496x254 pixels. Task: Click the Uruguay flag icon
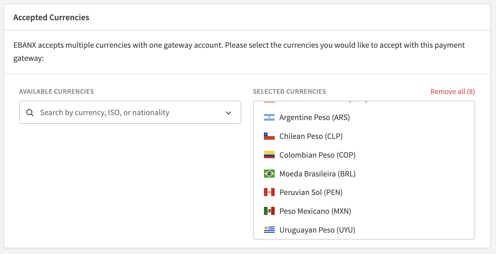[x=269, y=230]
